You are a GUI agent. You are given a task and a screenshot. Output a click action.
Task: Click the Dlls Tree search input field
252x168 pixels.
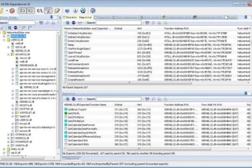click(22, 23)
